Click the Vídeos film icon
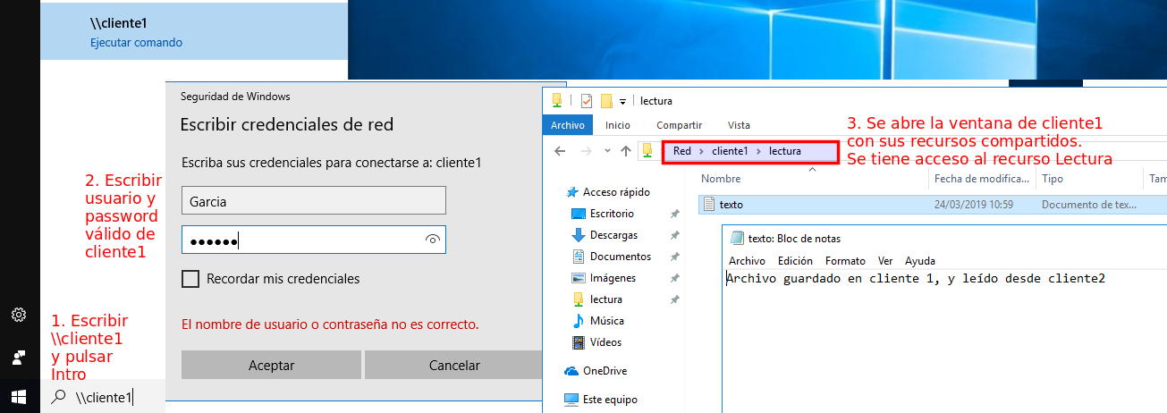The height and width of the screenshot is (413, 1167). point(578,342)
